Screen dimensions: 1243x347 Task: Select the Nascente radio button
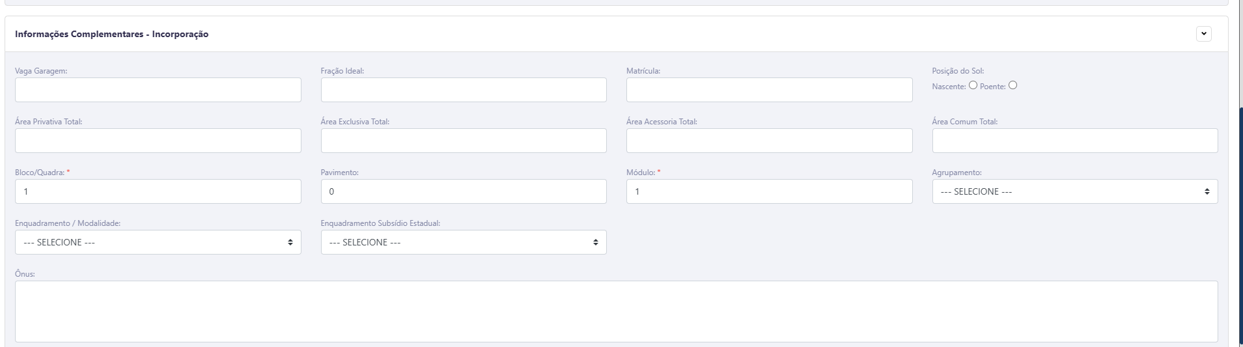(x=973, y=85)
